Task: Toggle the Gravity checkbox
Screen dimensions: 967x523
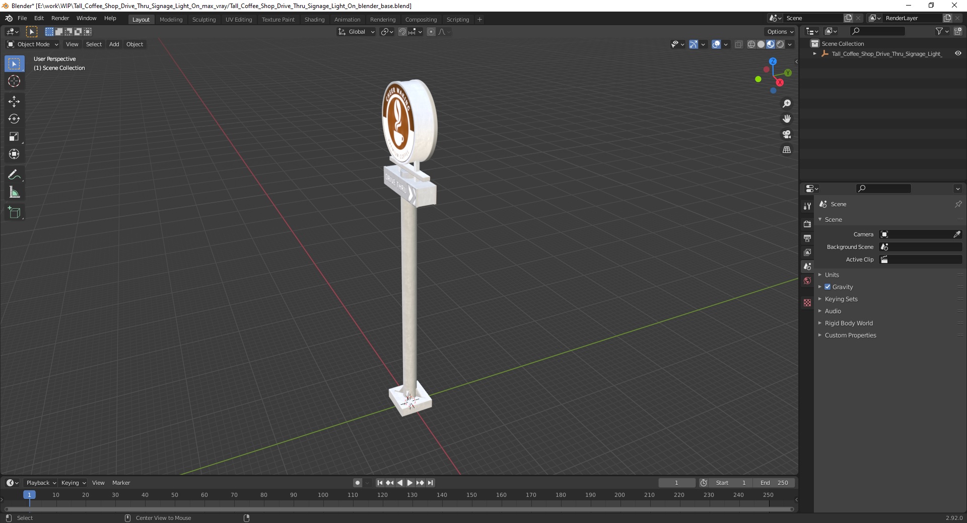Action: 827,287
